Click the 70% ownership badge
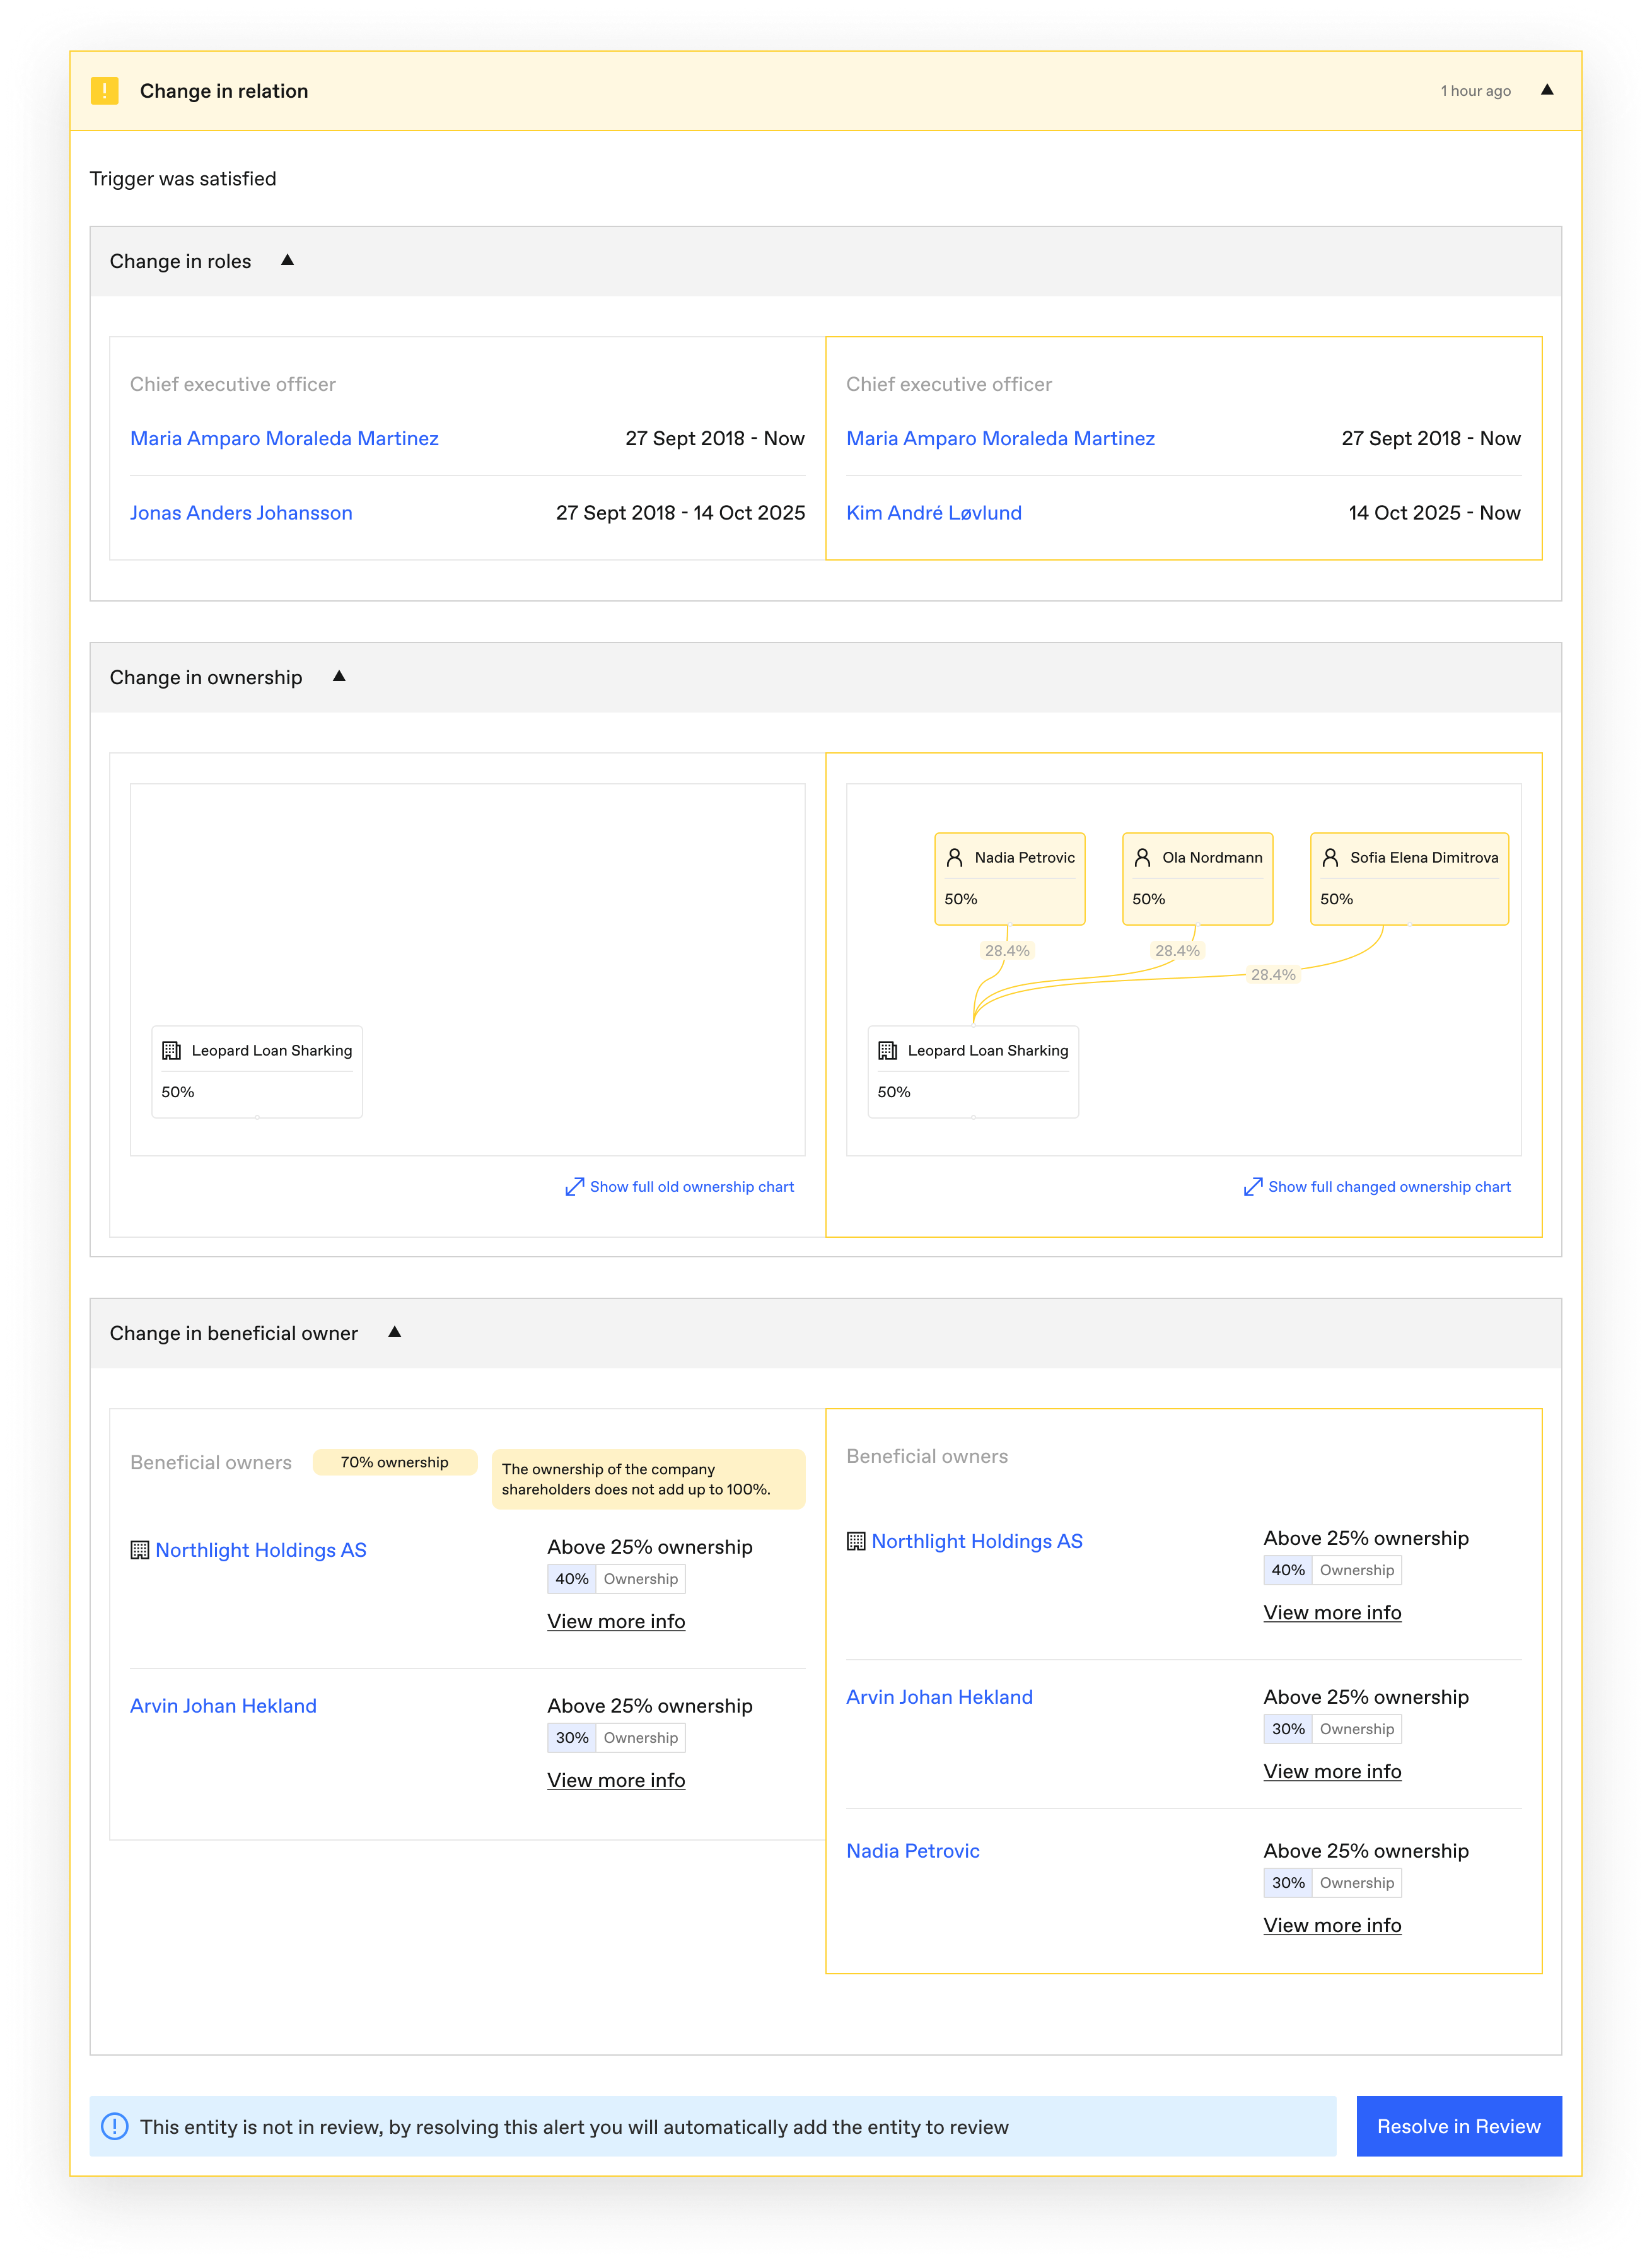Viewport: 1652px width, 2265px height. 395,1462
